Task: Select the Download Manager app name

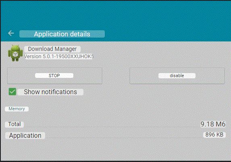Action: tap(52, 49)
